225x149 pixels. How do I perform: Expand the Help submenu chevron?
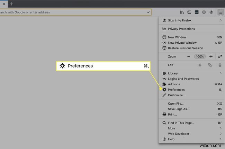pyautogui.click(x=221, y=139)
